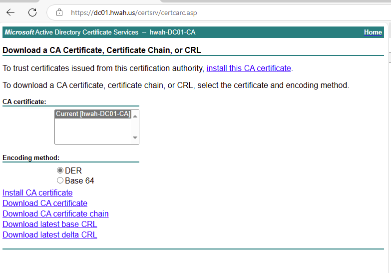Click the dc01.hwah.us address bar URL
The height and width of the screenshot is (273, 391).
click(x=134, y=12)
